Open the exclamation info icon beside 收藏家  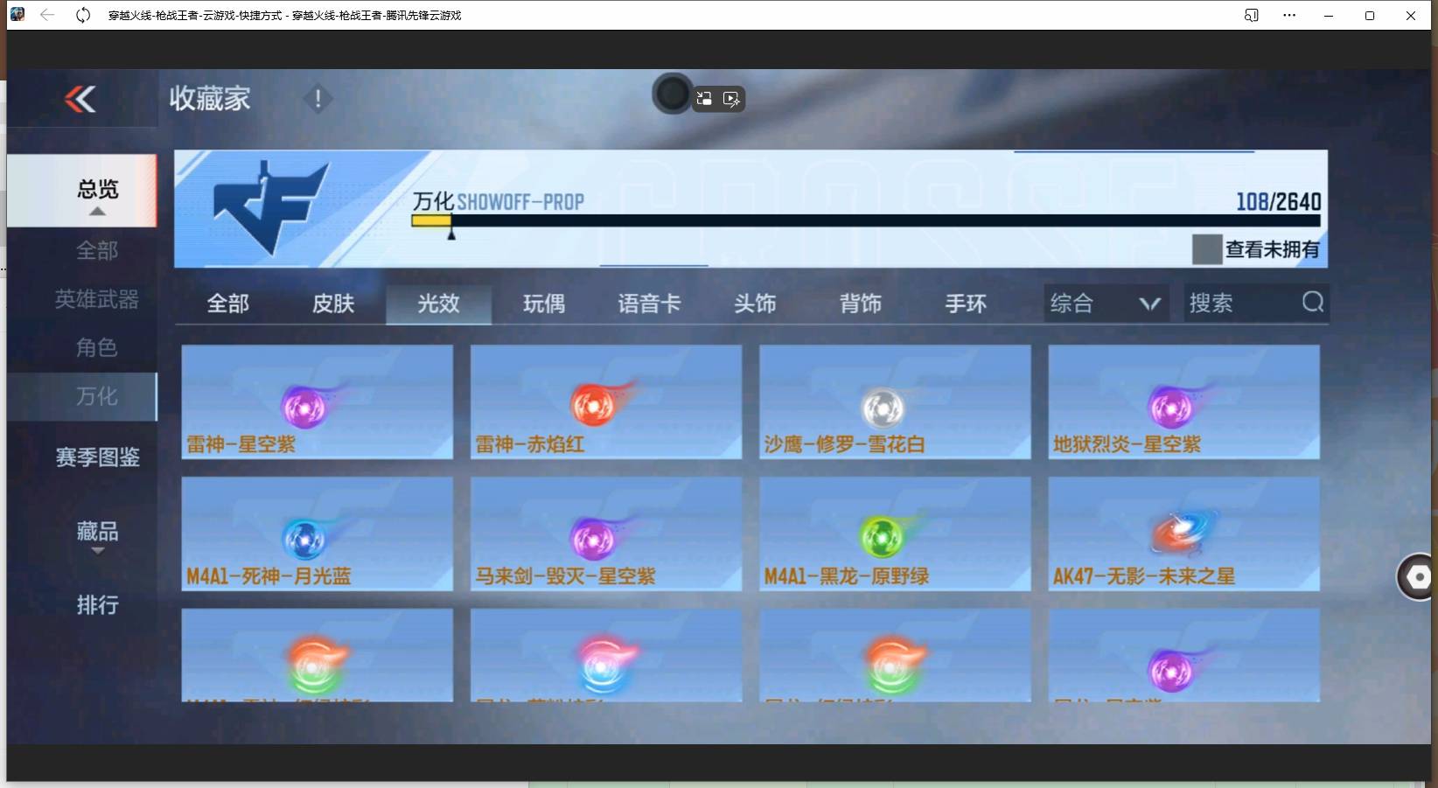(318, 99)
